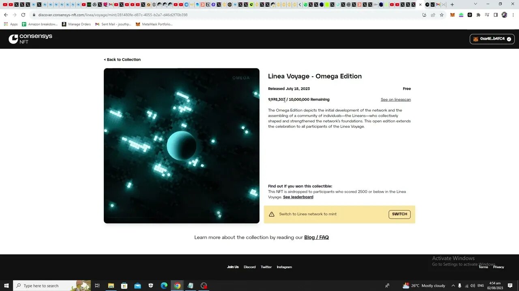Viewport: 519px width, 291px height.
Task: Open the media control playlist icon
Action: click(487, 15)
